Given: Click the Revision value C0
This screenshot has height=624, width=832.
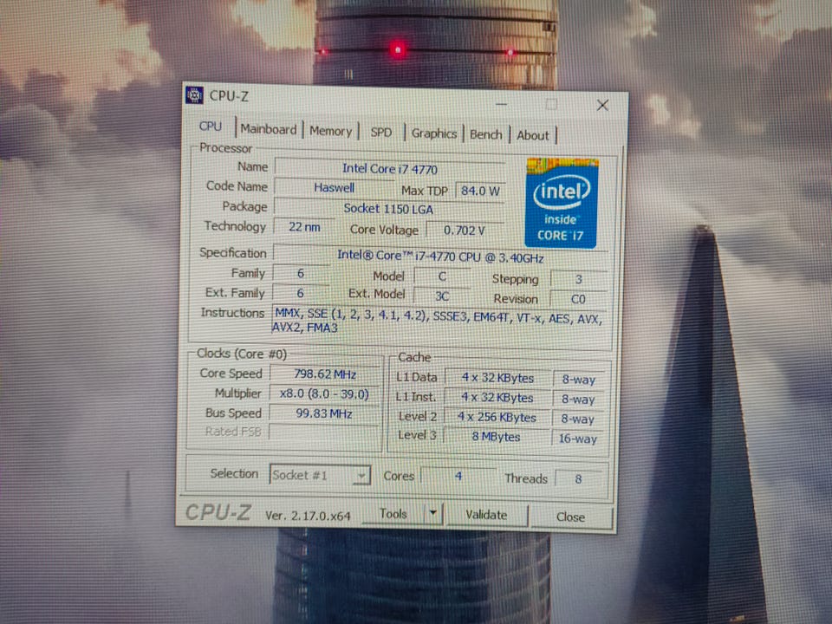Looking at the screenshot, I should coord(578,299).
